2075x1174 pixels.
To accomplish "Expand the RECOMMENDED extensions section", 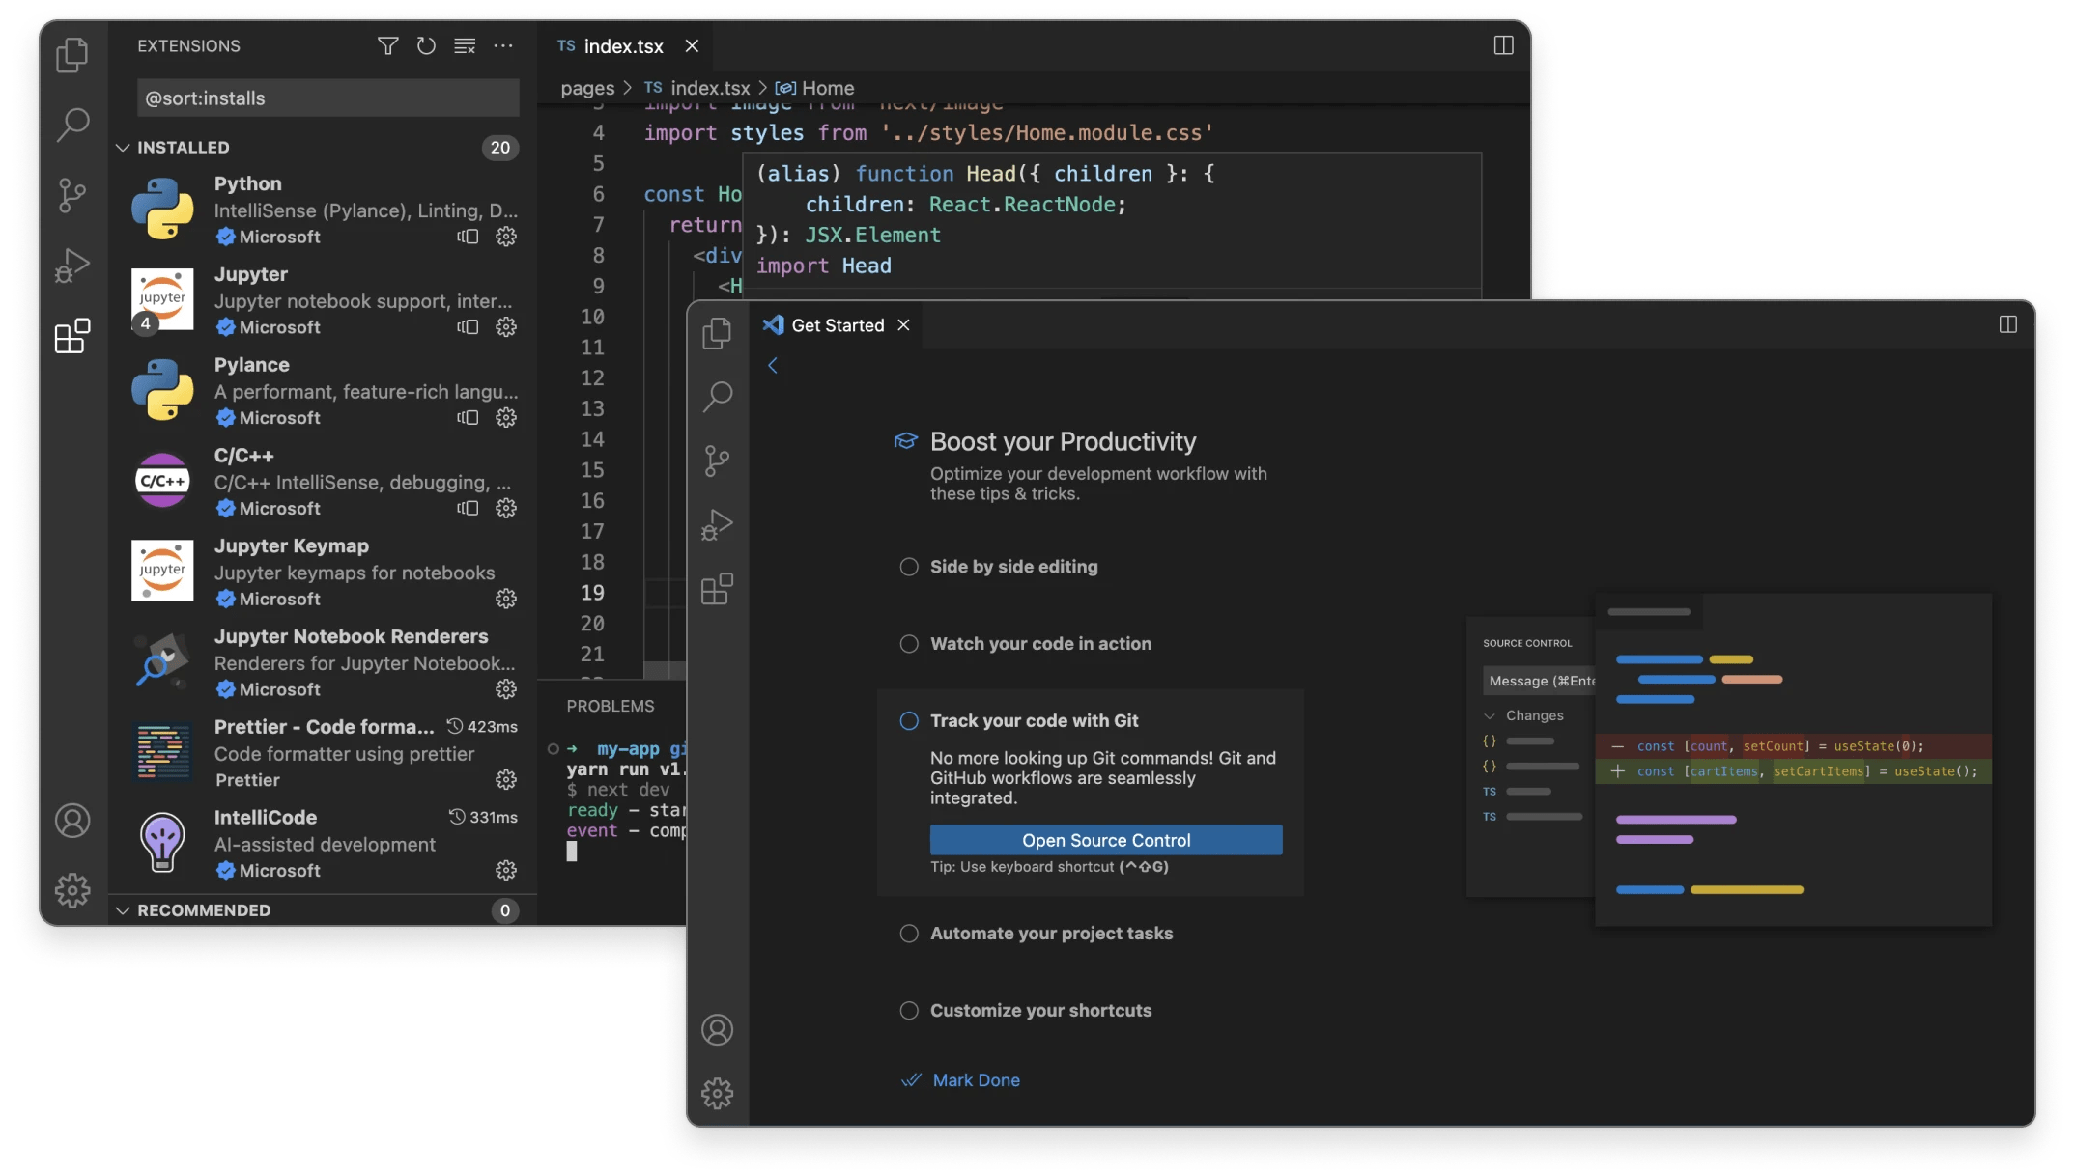I will [x=124, y=910].
